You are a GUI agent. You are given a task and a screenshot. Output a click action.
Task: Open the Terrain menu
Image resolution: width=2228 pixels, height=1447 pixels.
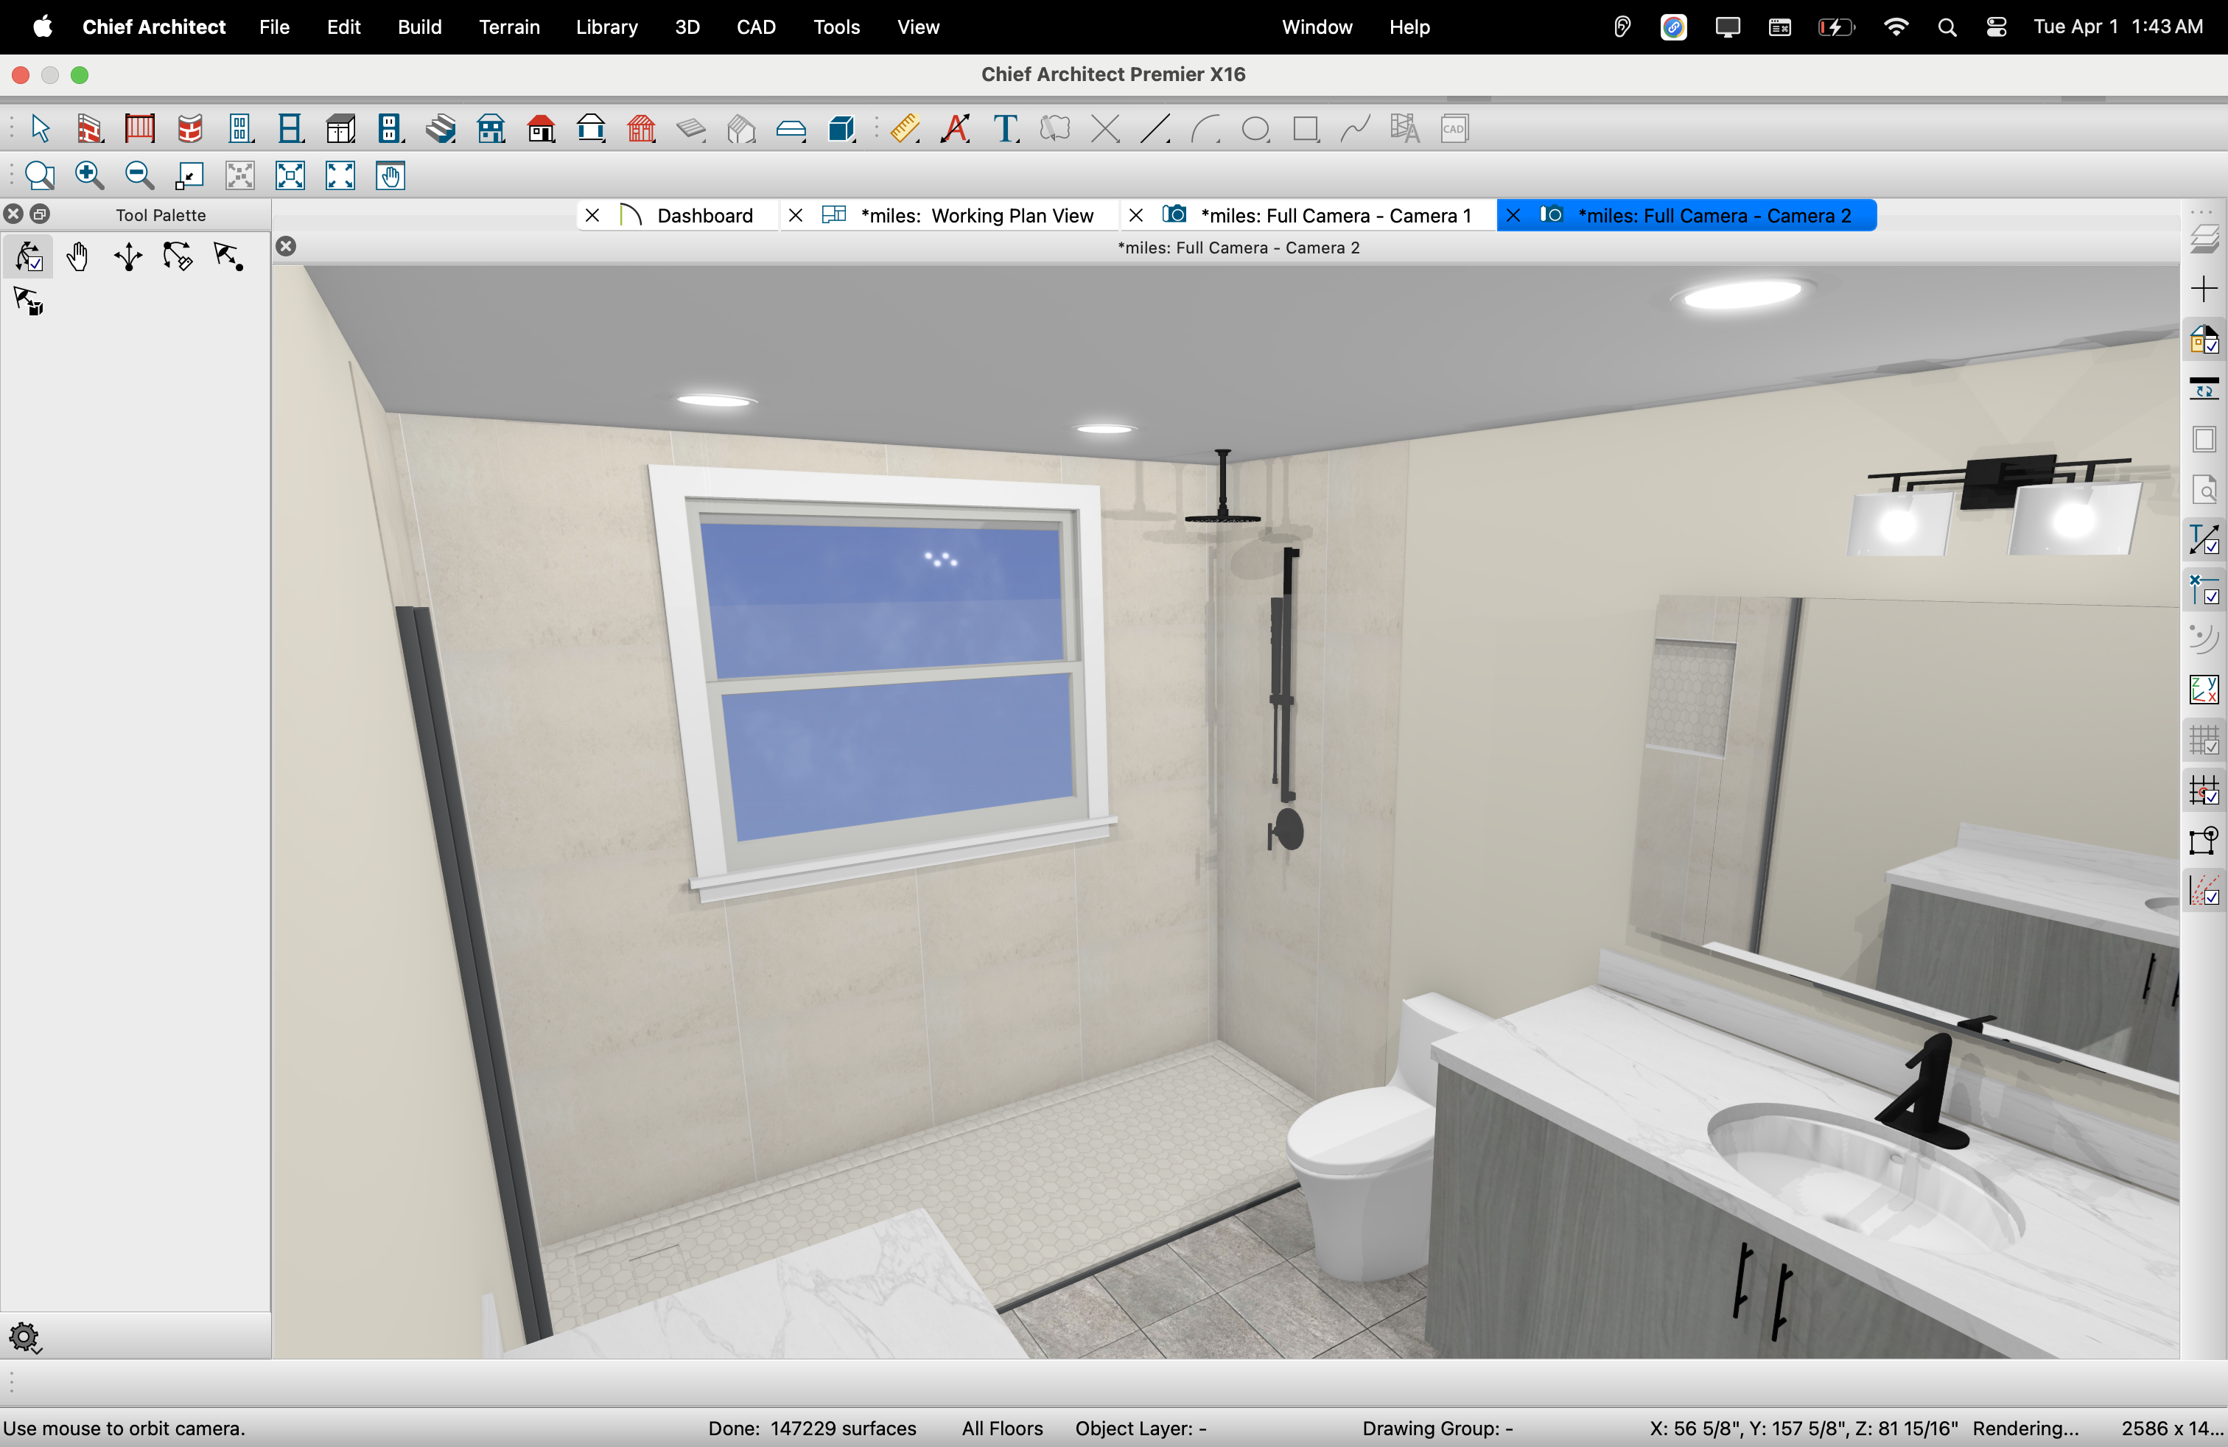[x=509, y=27]
